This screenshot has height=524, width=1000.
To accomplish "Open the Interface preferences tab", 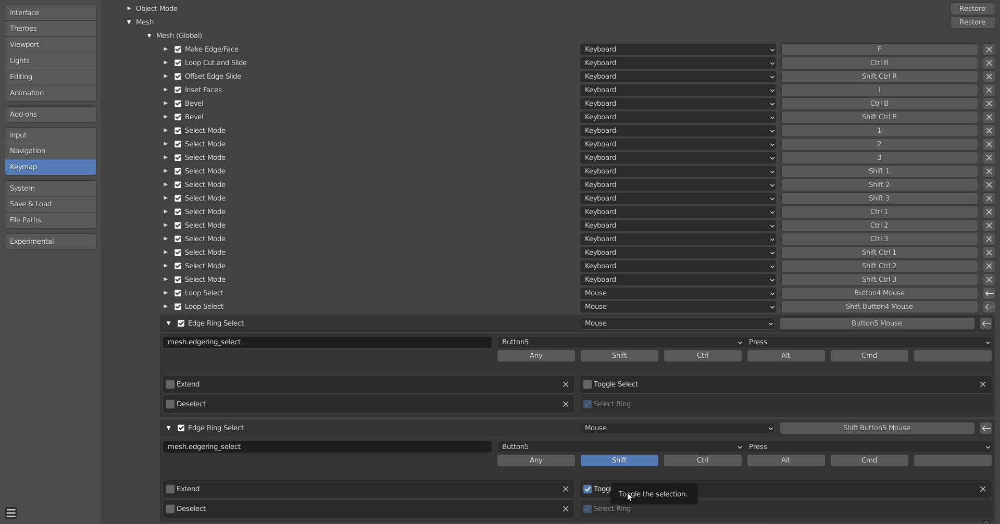I will pos(51,13).
